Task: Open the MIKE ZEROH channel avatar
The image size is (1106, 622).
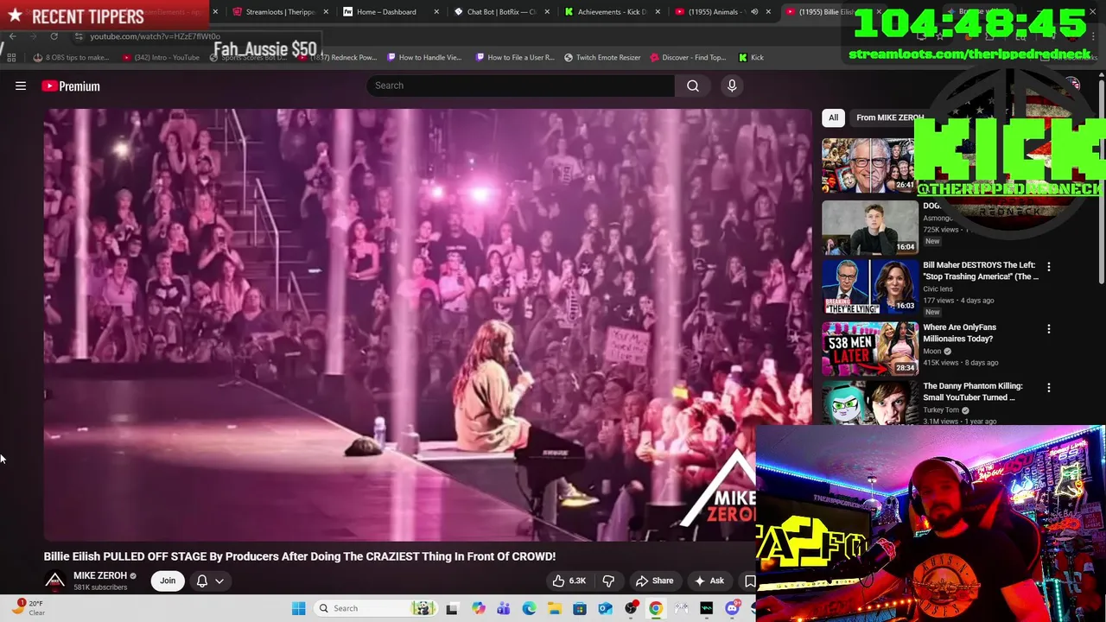Action: [55, 581]
